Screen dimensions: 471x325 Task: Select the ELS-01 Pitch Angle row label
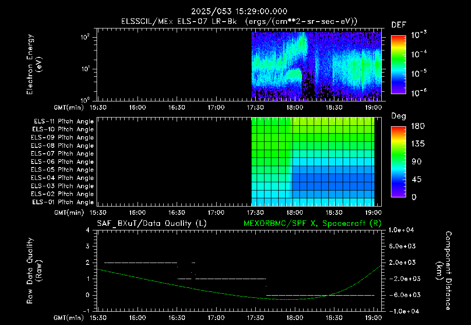(63, 202)
